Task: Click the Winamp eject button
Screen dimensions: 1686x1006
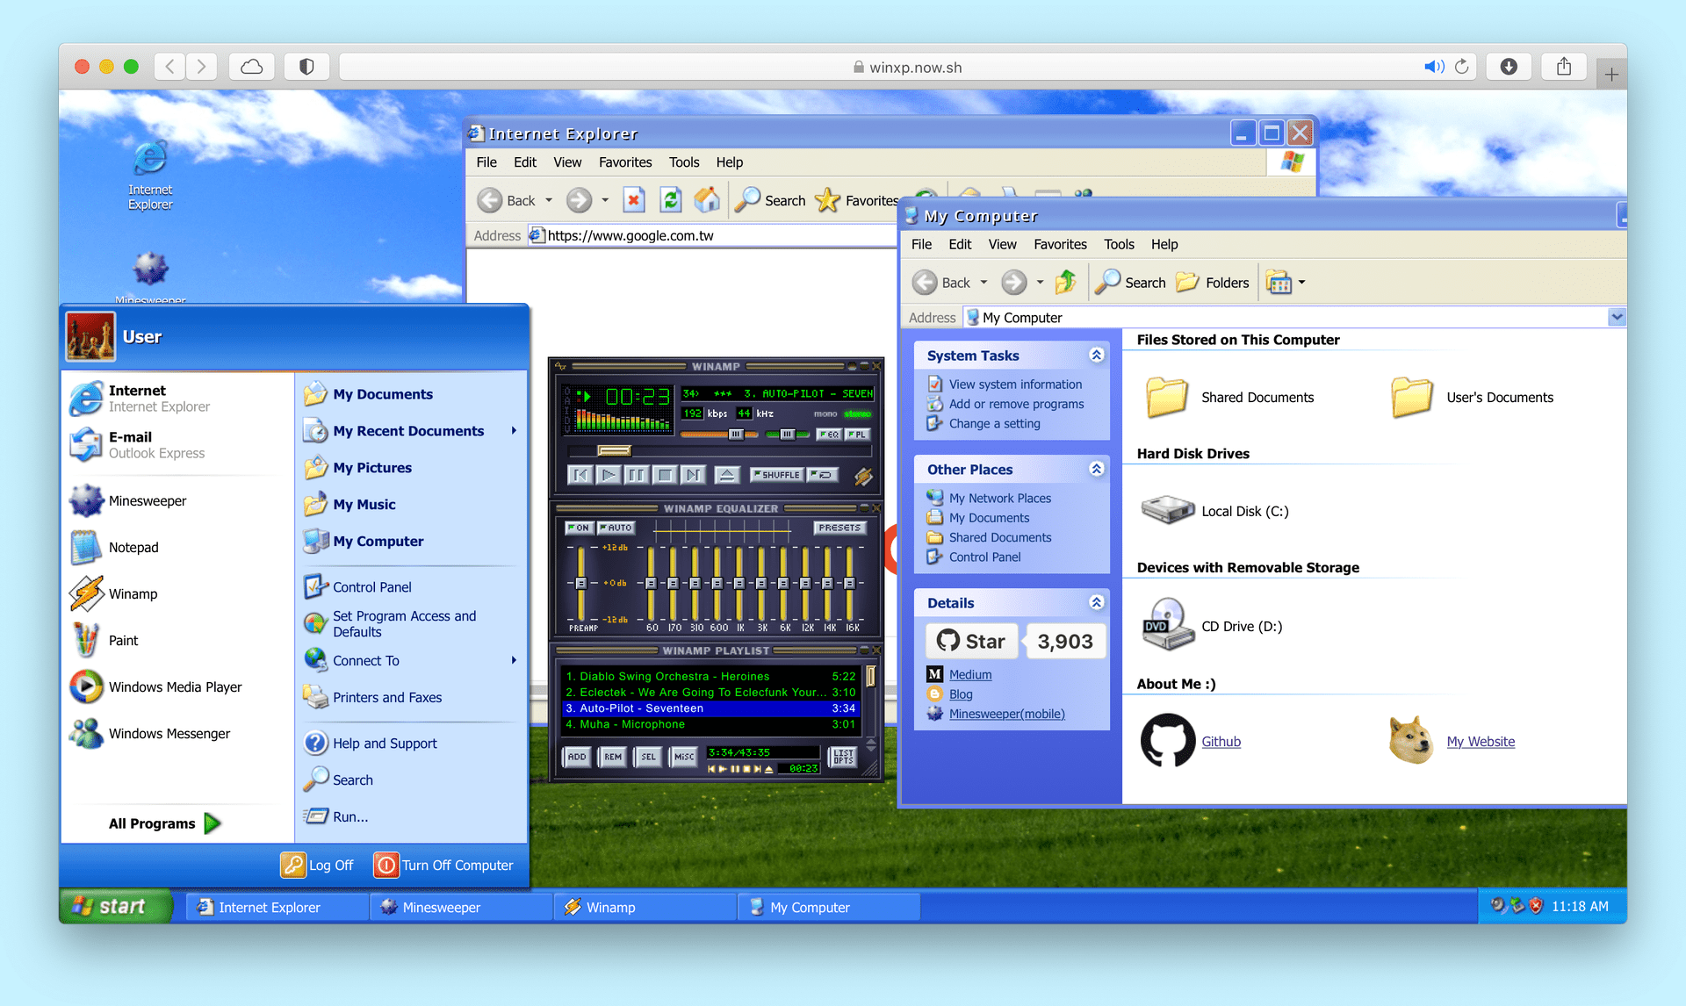Action: (x=726, y=475)
